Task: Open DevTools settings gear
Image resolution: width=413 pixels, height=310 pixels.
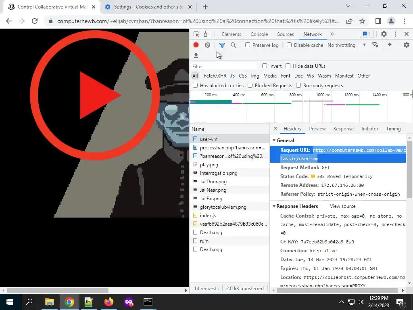Action: point(384,34)
